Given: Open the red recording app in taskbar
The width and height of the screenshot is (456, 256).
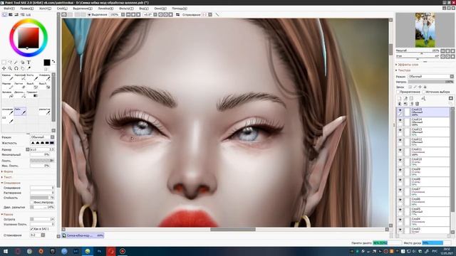Looking at the screenshot, I should pyautogui.click(x=123, y=251).
